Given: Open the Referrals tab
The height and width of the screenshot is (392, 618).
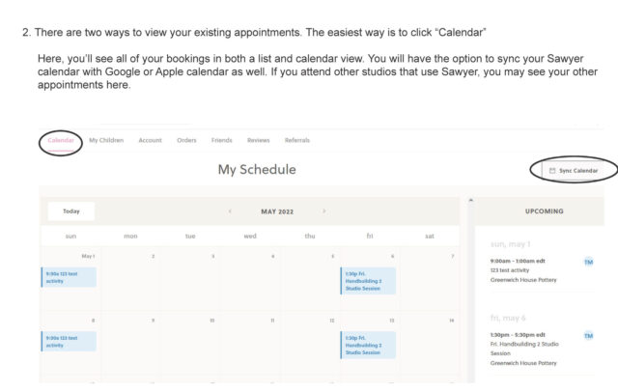Looking at the screenshot, I should [x=296, y=140].
